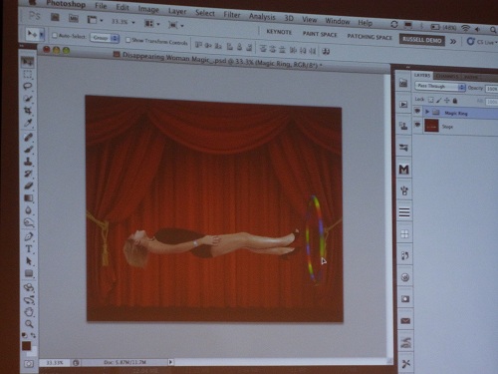Viewport: 498px width, 374px height.
Task: Select the Pen tool
Action: pos(29,236)
